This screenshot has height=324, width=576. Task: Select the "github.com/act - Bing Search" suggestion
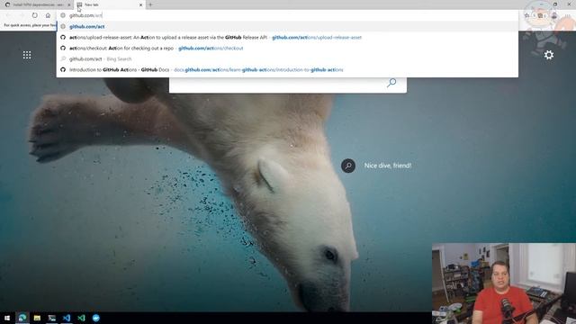coord(287,58)
